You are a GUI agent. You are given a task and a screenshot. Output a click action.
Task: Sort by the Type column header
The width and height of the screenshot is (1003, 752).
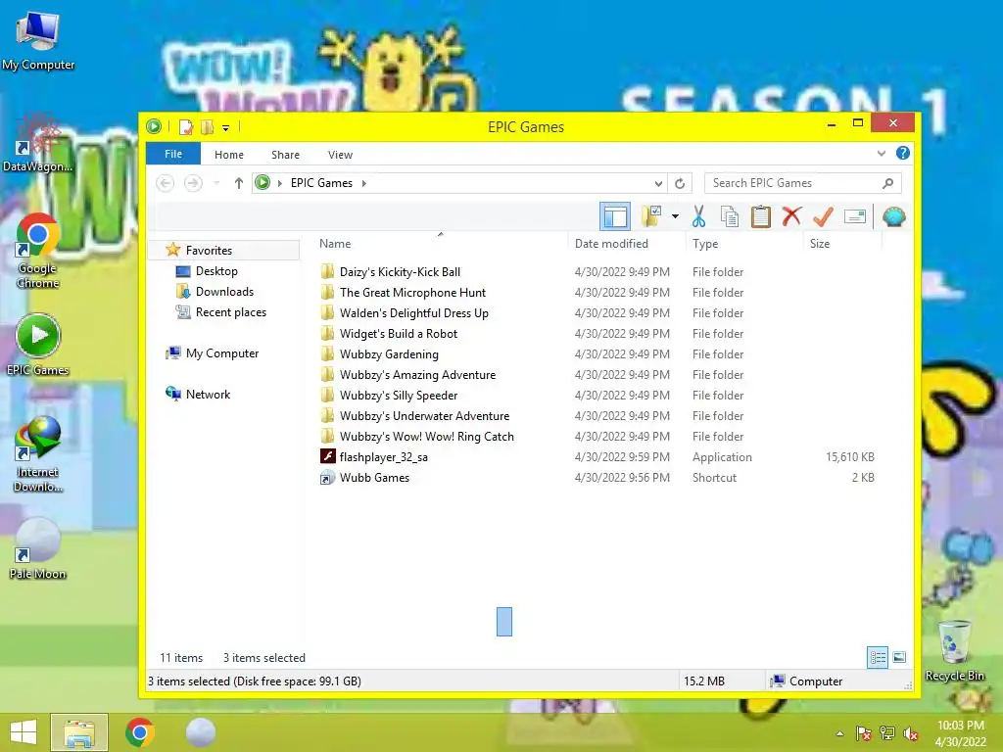705,244
